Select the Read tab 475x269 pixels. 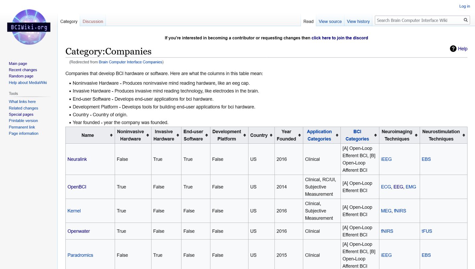308,21
